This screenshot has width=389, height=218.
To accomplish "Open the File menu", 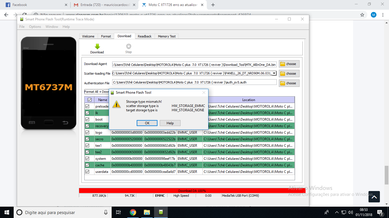I will coord(22,27).
